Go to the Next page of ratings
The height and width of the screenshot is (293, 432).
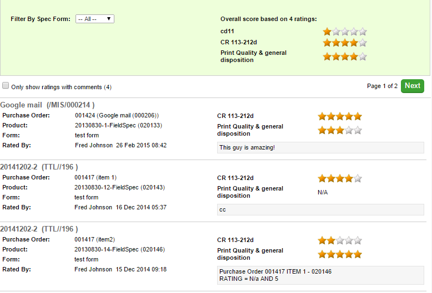[x=413, y=86]
